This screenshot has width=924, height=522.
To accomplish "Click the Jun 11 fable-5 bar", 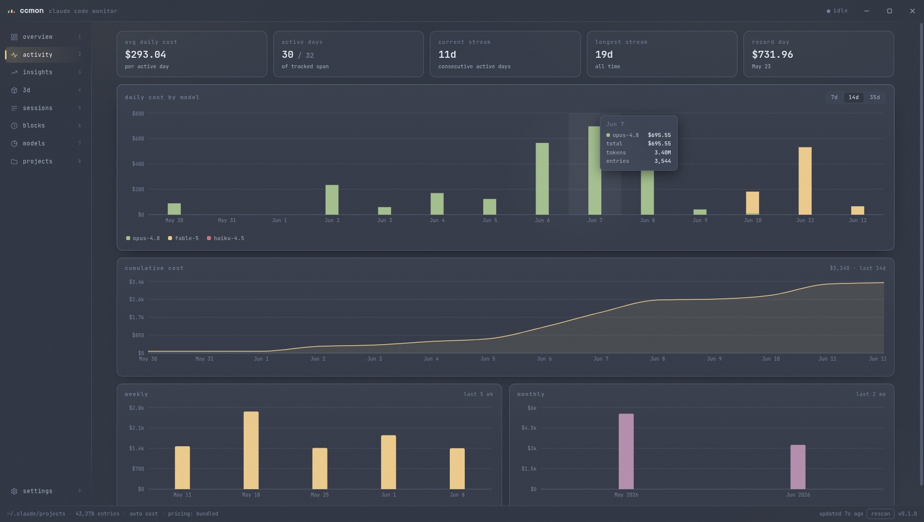I will tap(805, 181).
